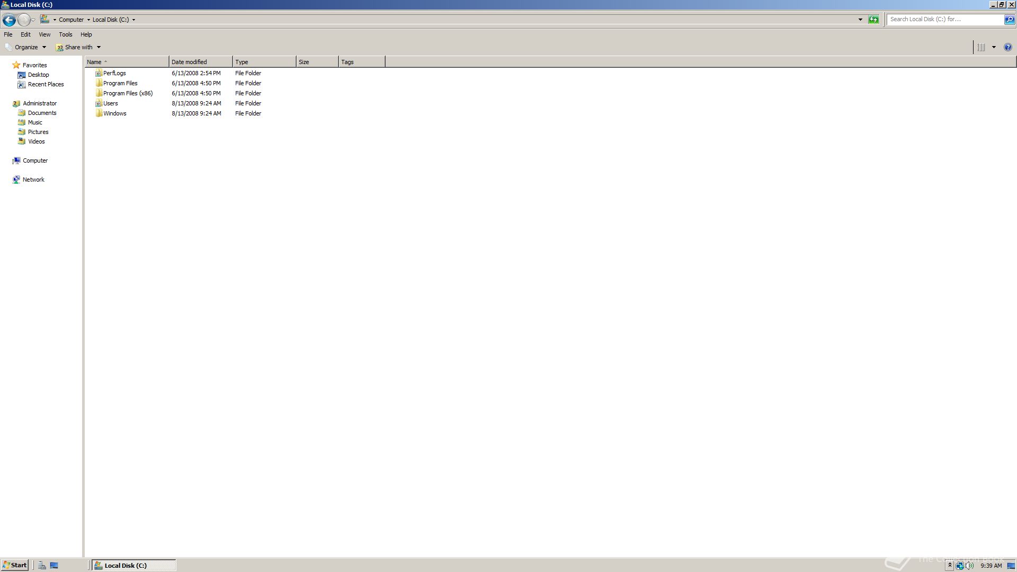Launch Server Manager from quick launch
The width and height of the screenshot is (1017, 572).
(42, 565)
